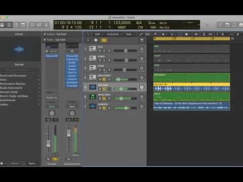Open the left-click pointer tool menu
243x182 pixels.
(x=164, y=34)
